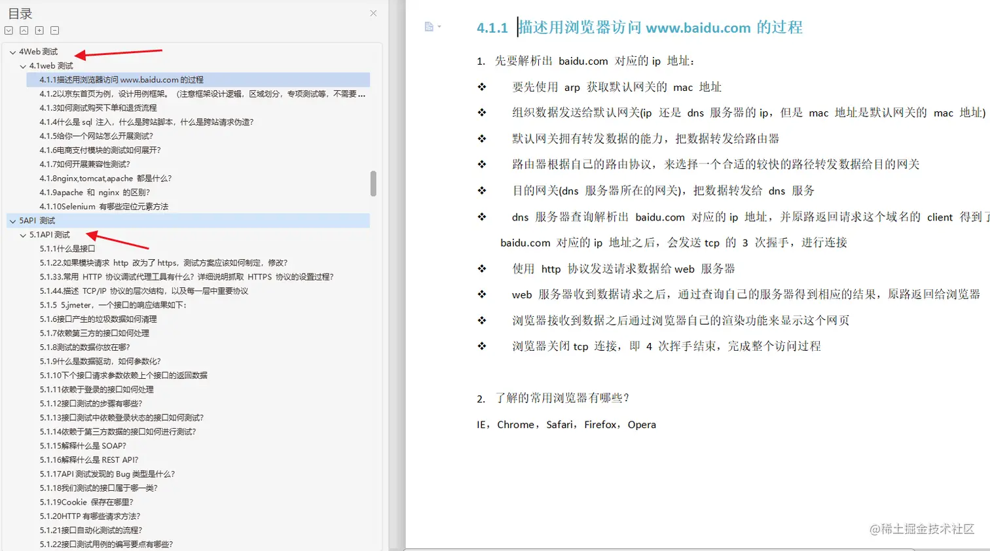Open 5.1.7依赖第三方的接口如何处理
Viewport: 990px width, 551px height.
coord(94,333)
